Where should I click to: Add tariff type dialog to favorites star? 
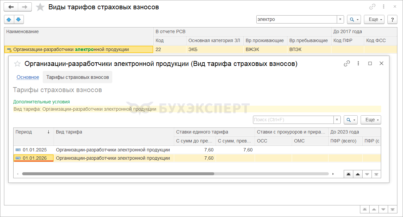(18, 64)
